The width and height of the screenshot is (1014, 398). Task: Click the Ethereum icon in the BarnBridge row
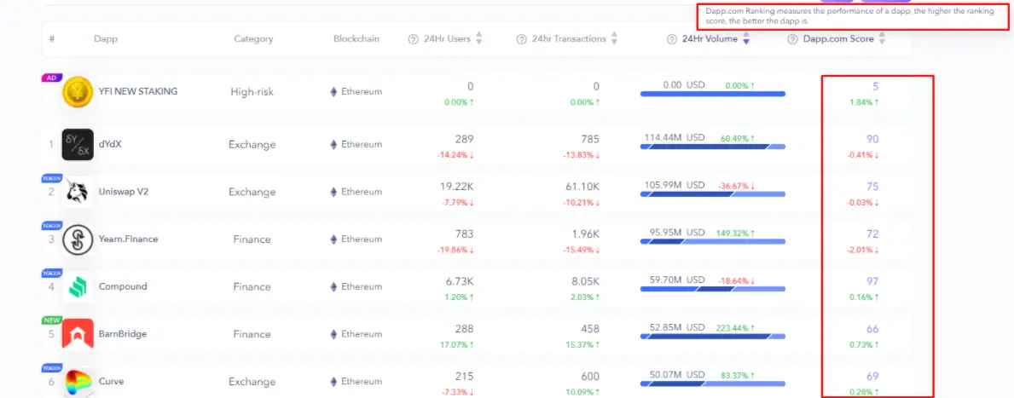point(333,334)
